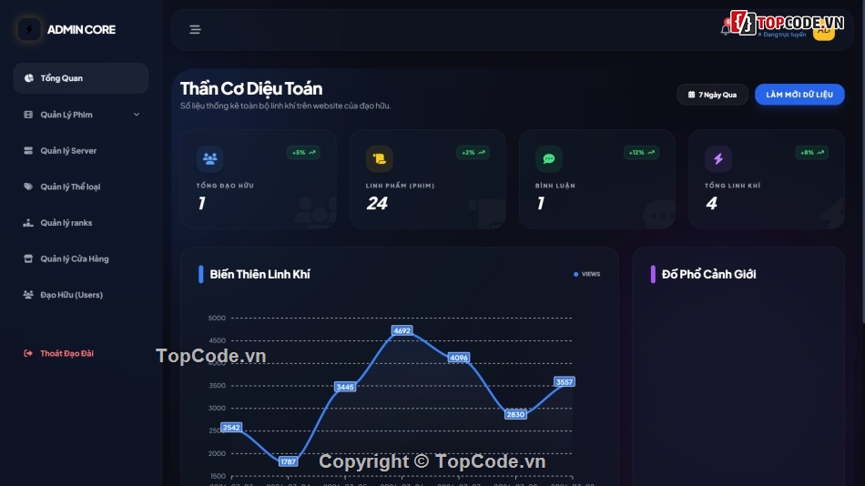This screenshot has width=865, height=486.
Task: Click the chat bubble icon in Bình Luận card
Action: (x=548, y=159)
